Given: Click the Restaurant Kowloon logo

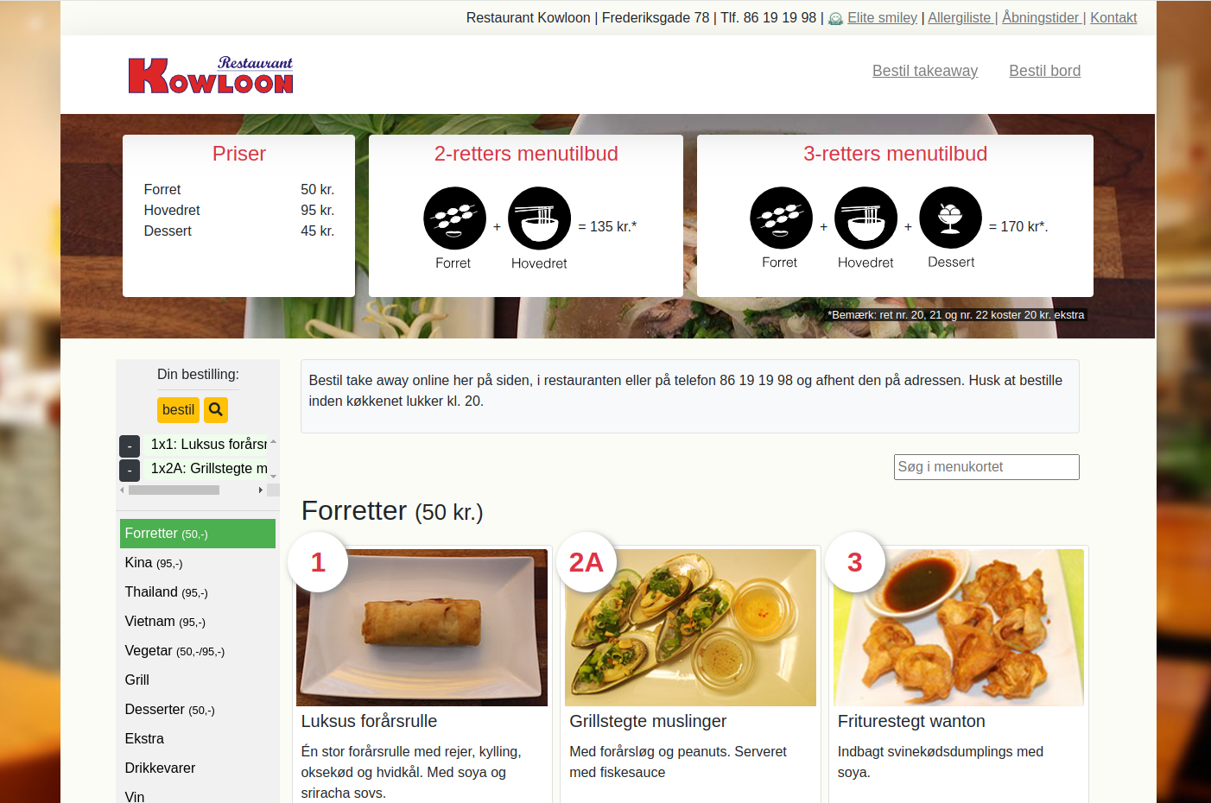Looking at the screenshot, I should (x=211, y=75).
